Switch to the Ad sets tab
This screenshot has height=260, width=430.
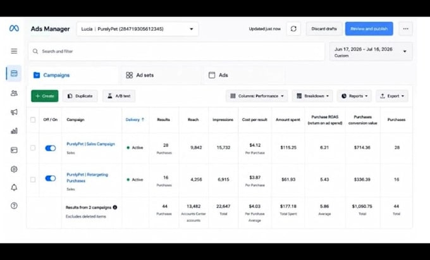point(161,75)
